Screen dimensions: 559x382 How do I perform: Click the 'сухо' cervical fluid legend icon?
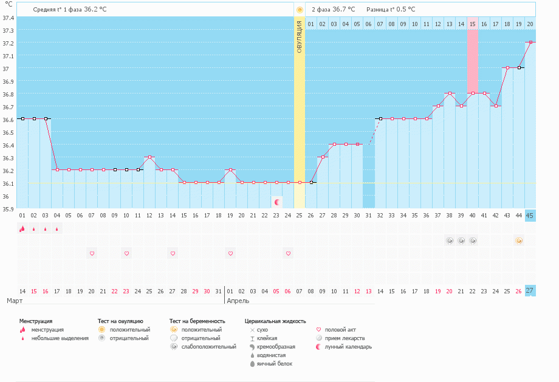(252, 330)
